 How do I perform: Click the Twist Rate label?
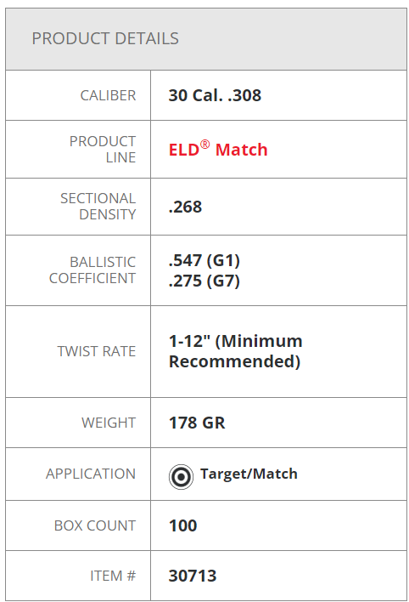point(97,351)
